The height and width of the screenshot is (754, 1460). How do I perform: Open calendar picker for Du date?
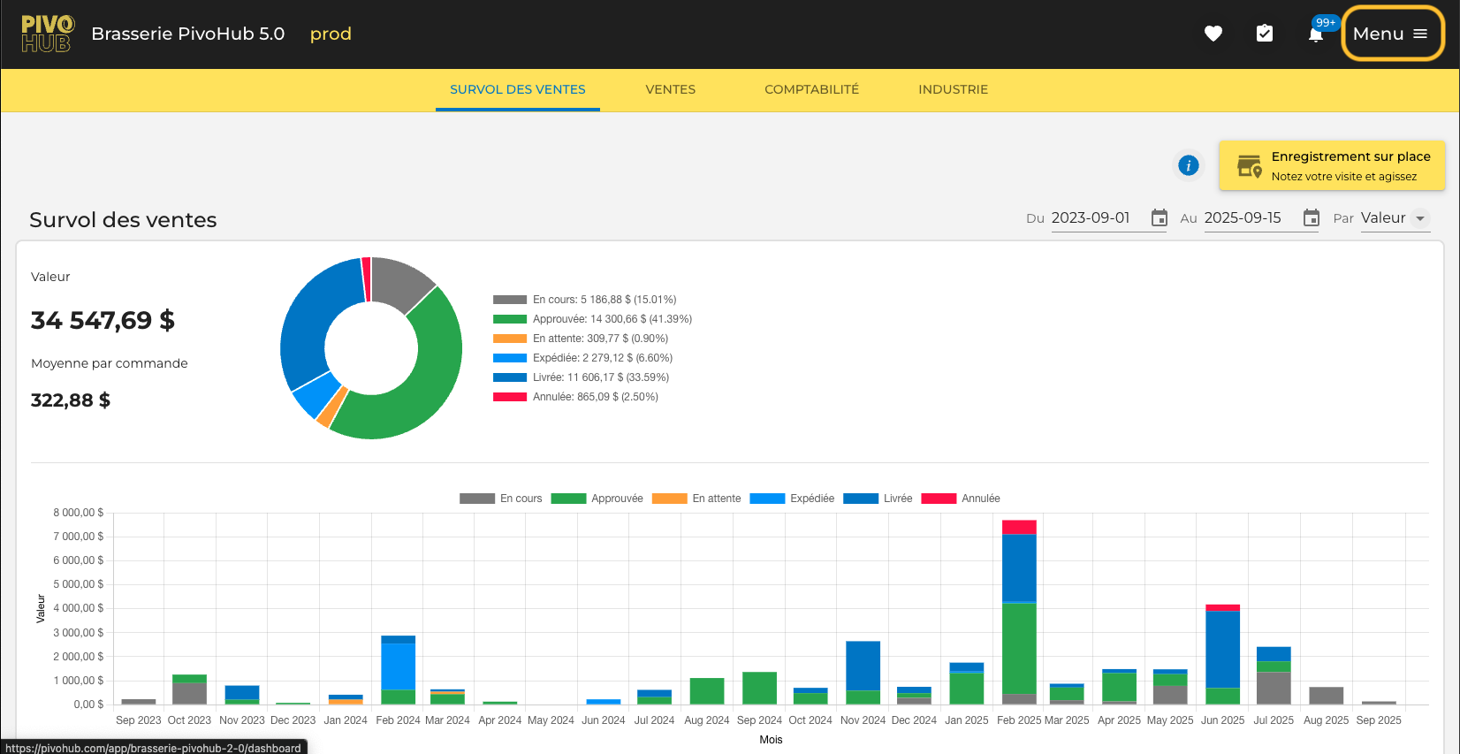(x=1160, y=217)
